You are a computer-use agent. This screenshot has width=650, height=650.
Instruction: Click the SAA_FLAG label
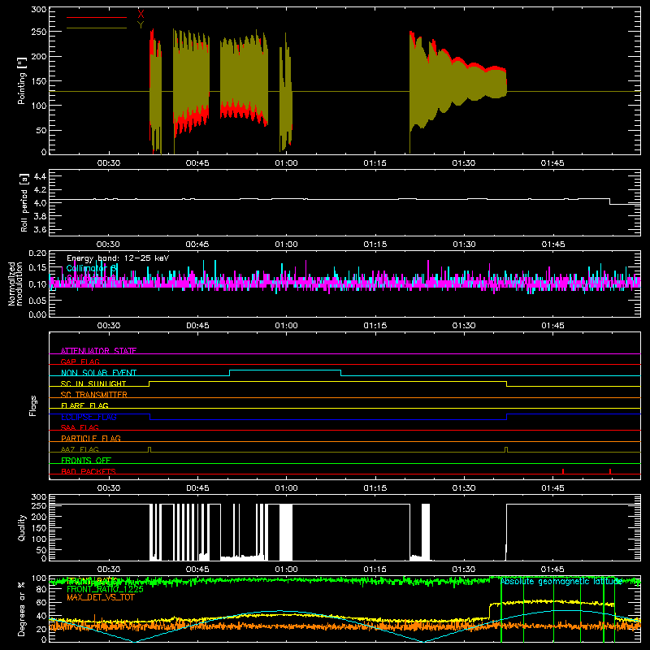click(x=80, y=427)
